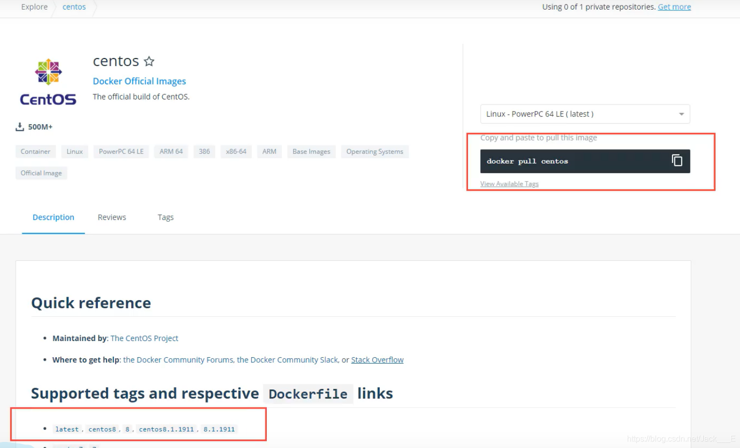Open the Docker Community Forums link

click(x=178, y=360)
